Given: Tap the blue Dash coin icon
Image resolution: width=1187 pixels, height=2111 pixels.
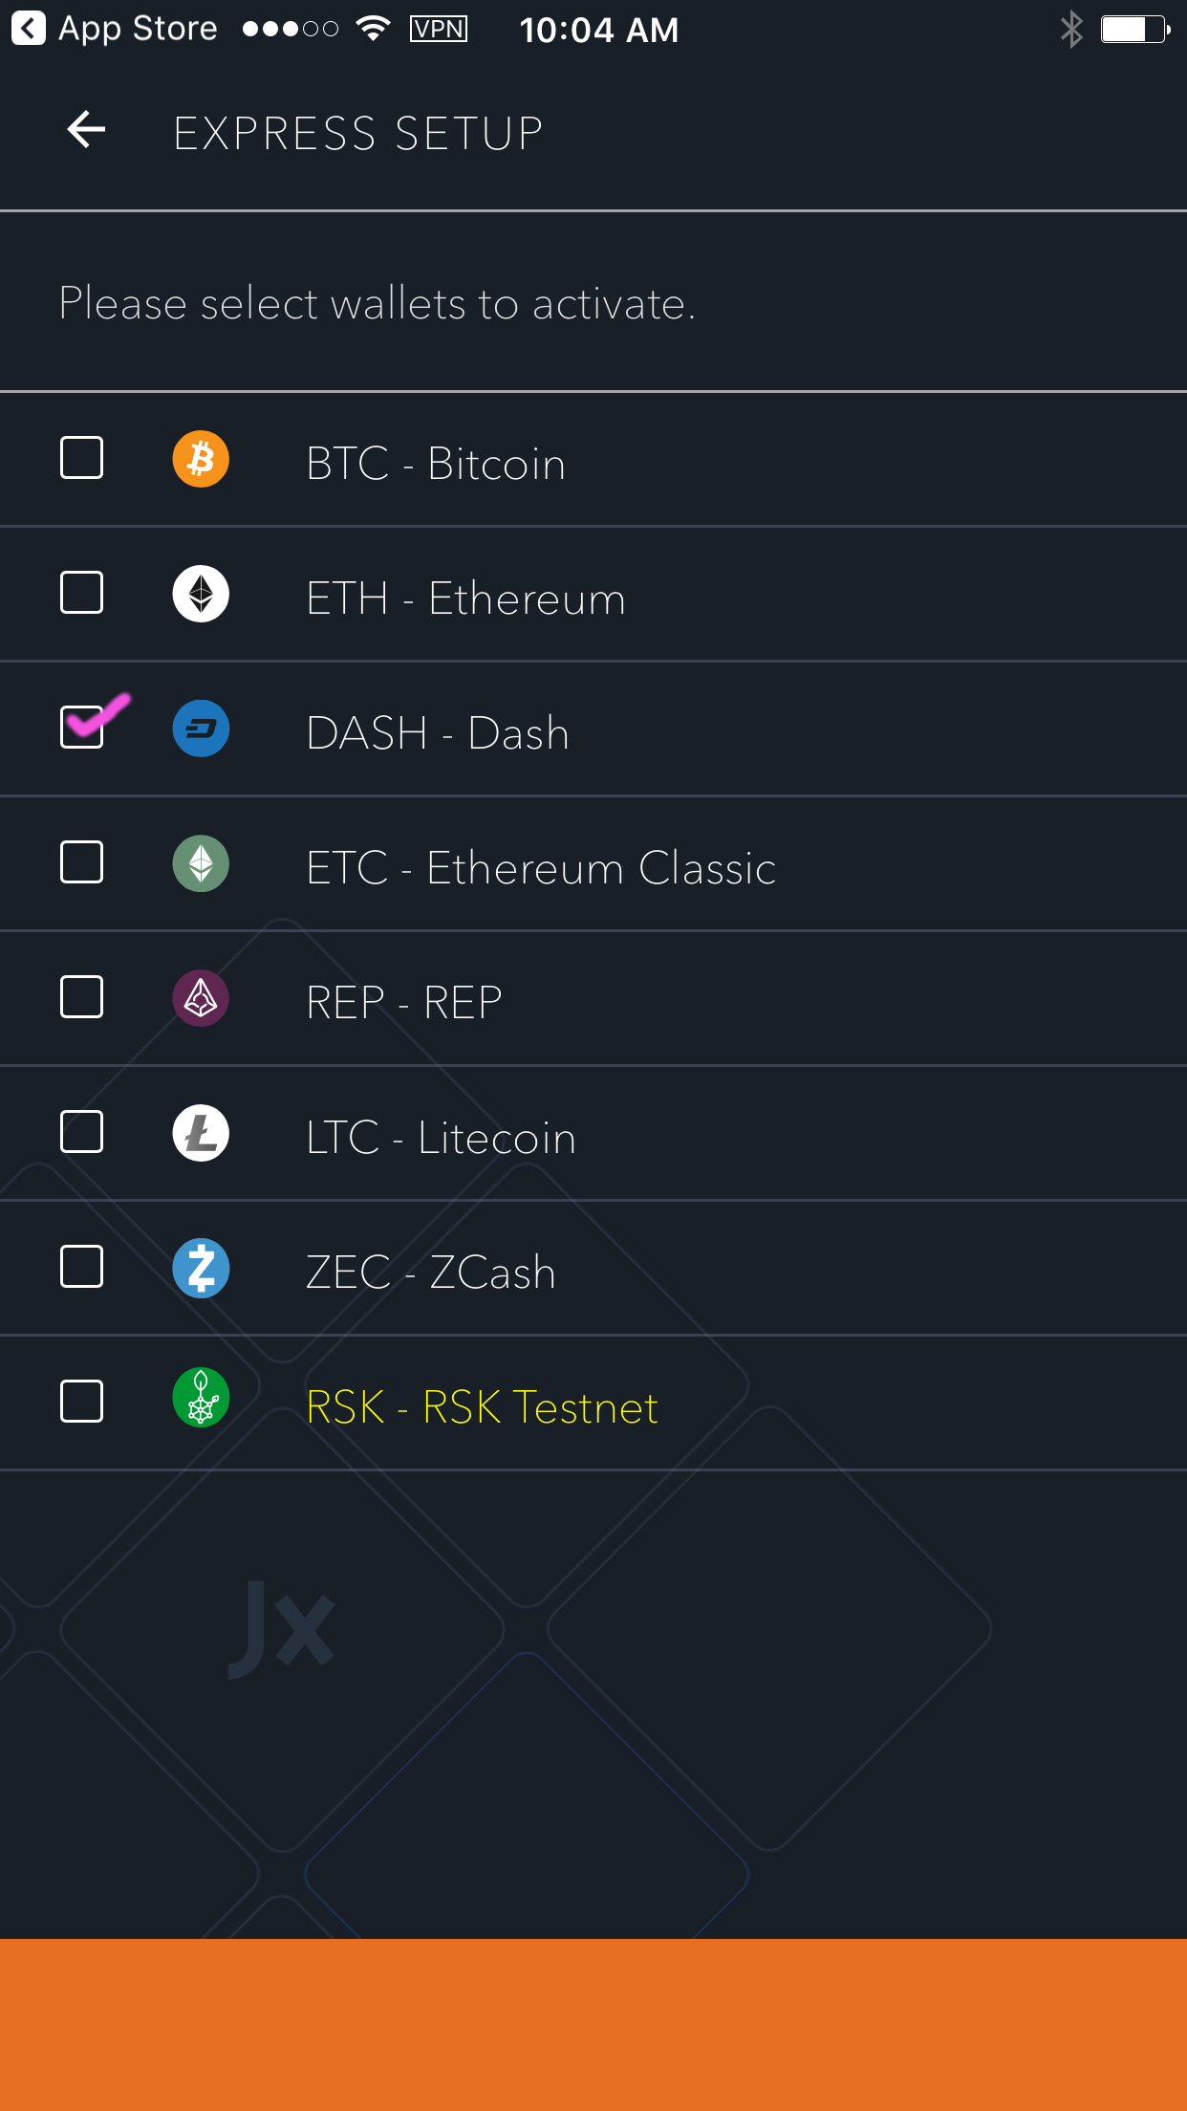Looking at the screenshot, I should pyautogui.click(x=201, y=729).
